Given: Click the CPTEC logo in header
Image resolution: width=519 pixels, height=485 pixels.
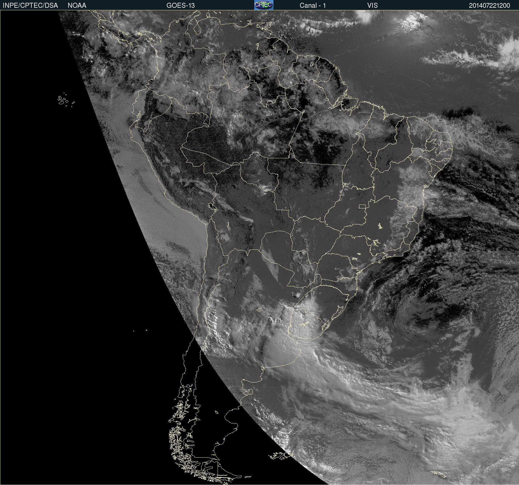Looking at the screenshot, I should 264,5.
